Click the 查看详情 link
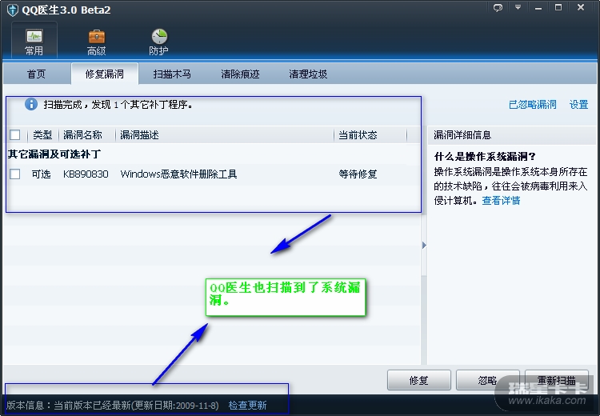The image size is (600, 416). 501,201
